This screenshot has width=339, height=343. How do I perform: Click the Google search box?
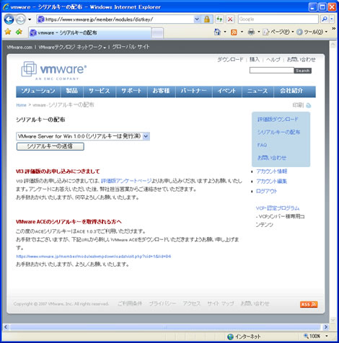click(x=278, y=19)
